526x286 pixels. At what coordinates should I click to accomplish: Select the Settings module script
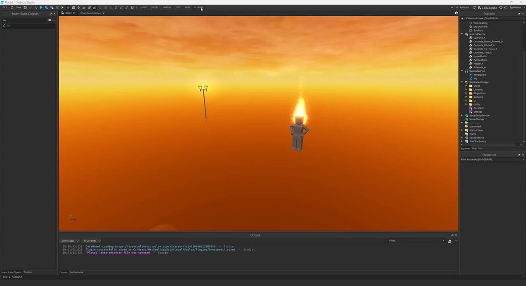click(477, 112)
